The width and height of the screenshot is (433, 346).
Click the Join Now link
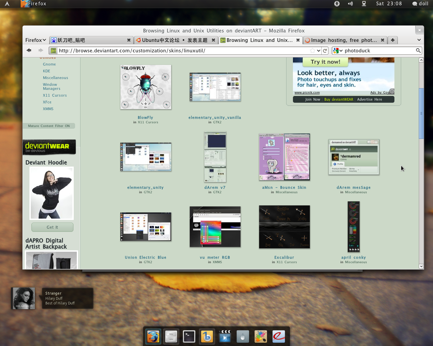click(313, 99)
